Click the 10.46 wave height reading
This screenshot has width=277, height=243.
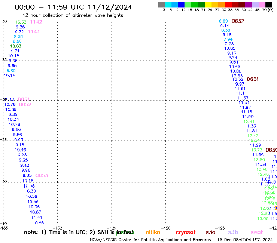coord(21,150)
